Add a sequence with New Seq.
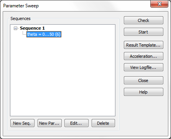 tap(22, 123)
